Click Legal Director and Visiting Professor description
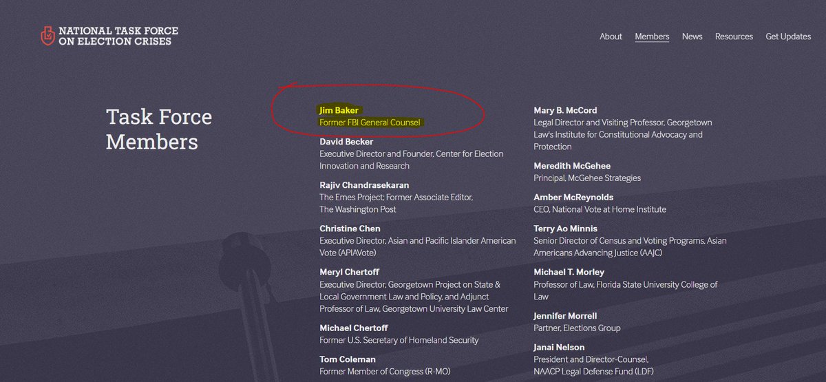The height and width of the screenshot is (382, 826). (x=623, y=134)
